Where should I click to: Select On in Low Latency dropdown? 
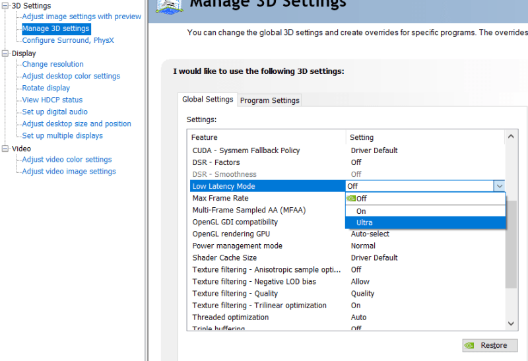coord(425,211)
